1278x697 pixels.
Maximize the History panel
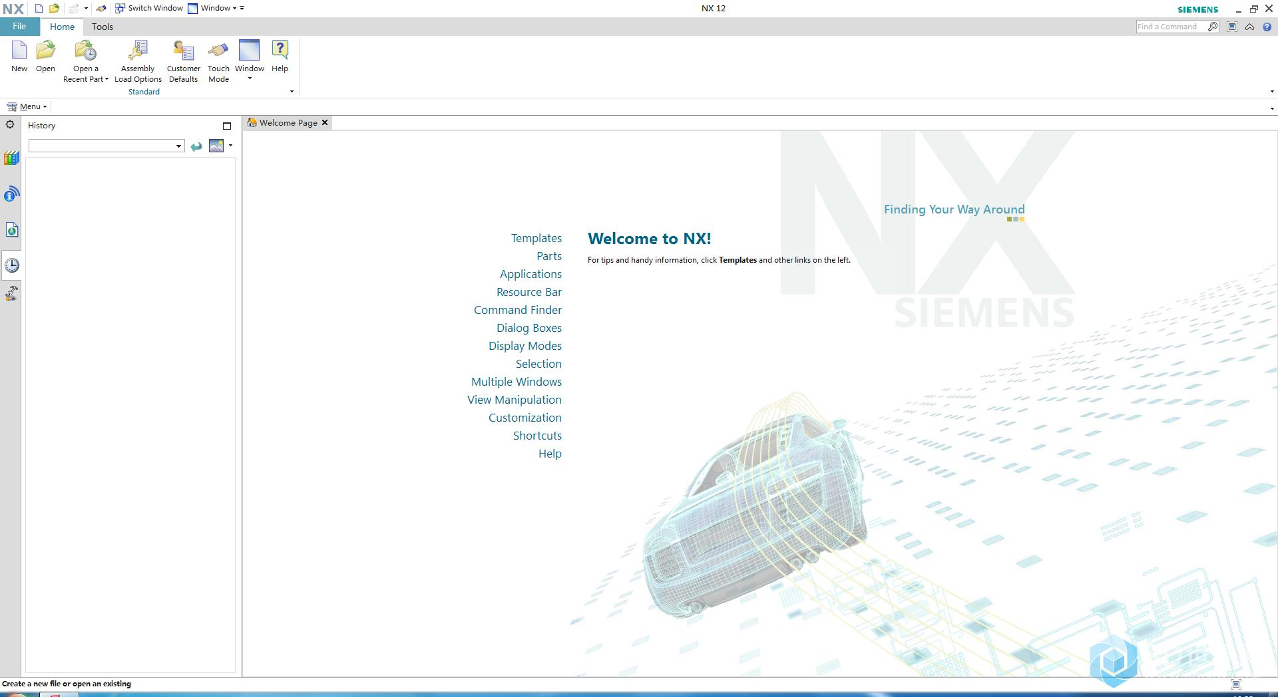coord(226,126)
